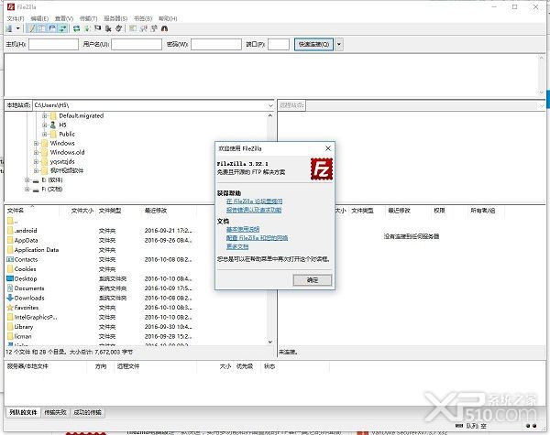
Task: Select the Favorites star folder icon
Action: tap(10, 308)
